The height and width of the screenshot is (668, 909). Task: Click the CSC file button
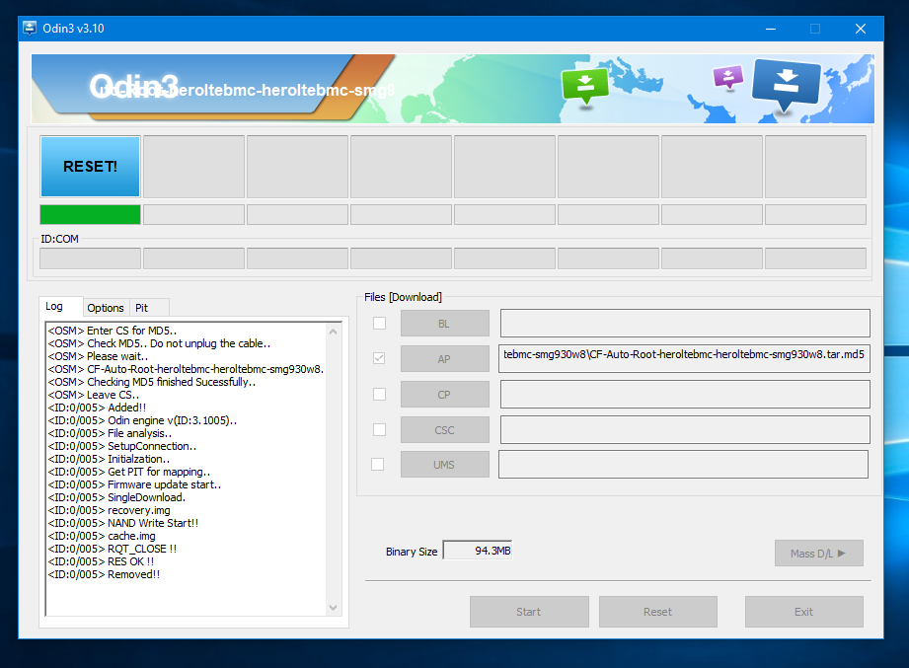[x=445, y=430]
